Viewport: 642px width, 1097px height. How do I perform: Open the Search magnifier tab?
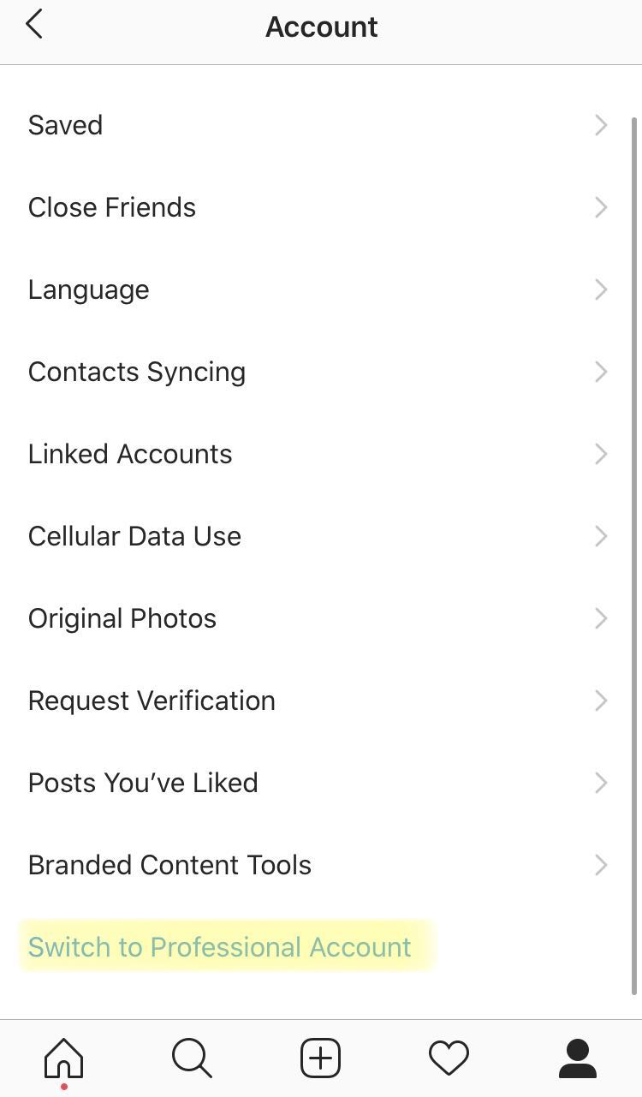point(192,1058)
